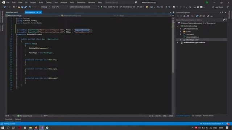Switch to the MainPage.xaml editor tab

12,12
